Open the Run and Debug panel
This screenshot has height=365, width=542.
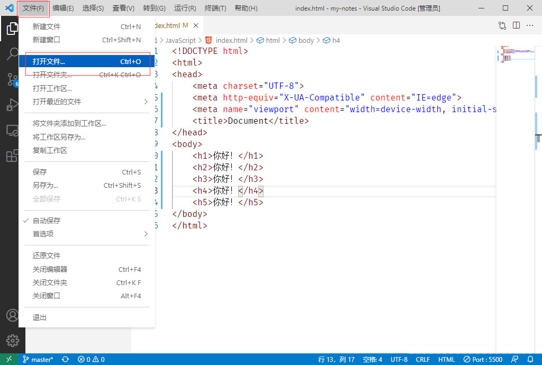pyautogui.click(x=12, y=105)
